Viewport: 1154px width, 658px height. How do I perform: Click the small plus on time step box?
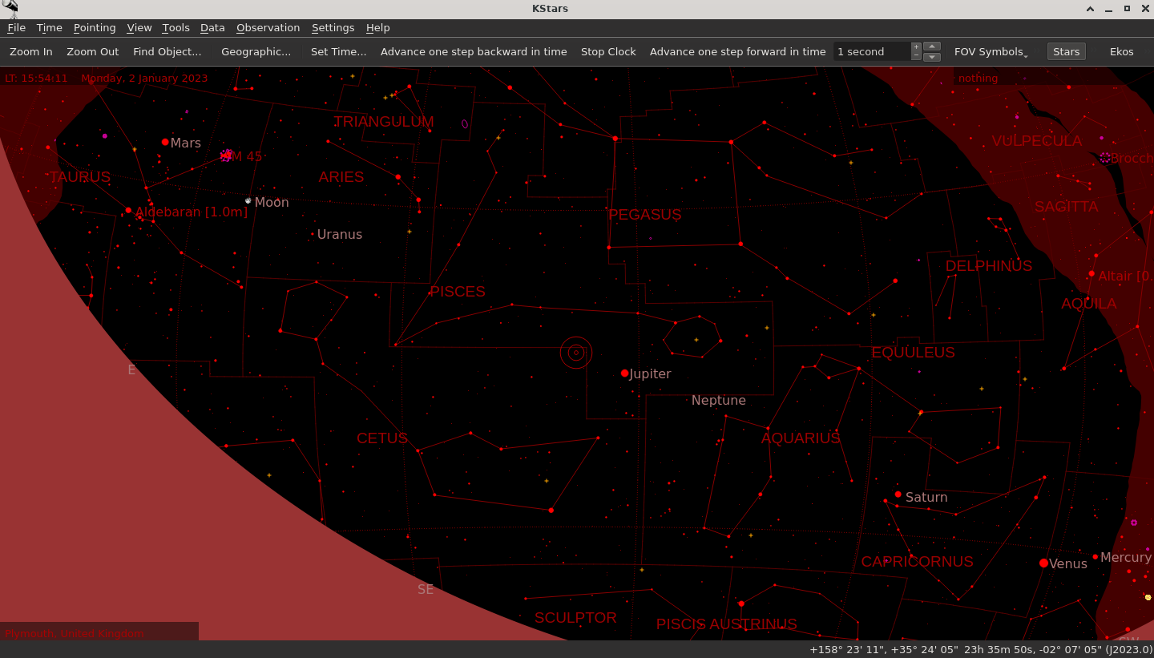[916, 47]
